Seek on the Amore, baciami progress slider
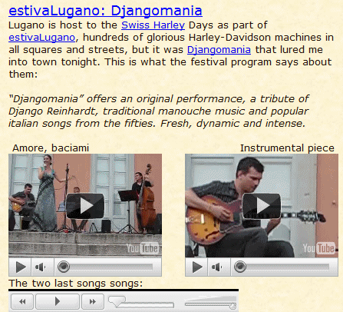The width and height of the screenshot is (343, 312). [x=105, y=267]
